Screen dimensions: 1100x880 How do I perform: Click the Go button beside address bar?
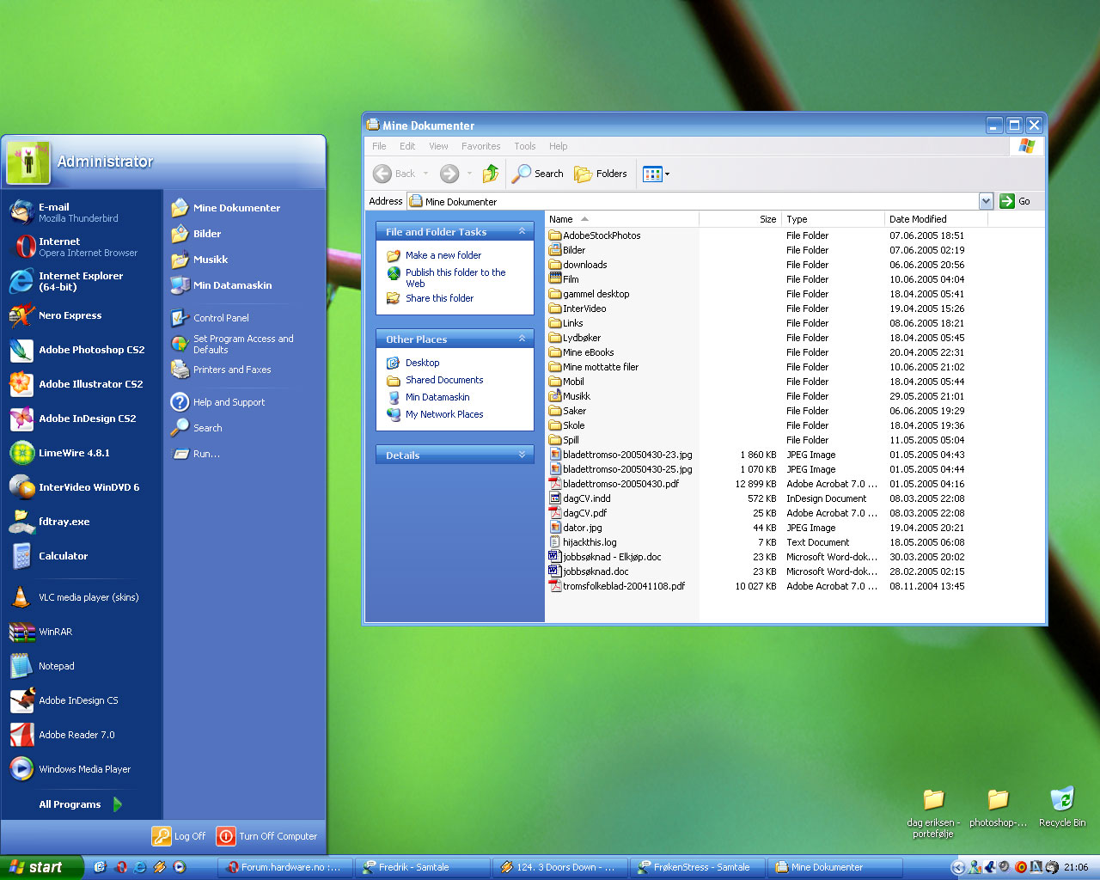(1015, 201)
